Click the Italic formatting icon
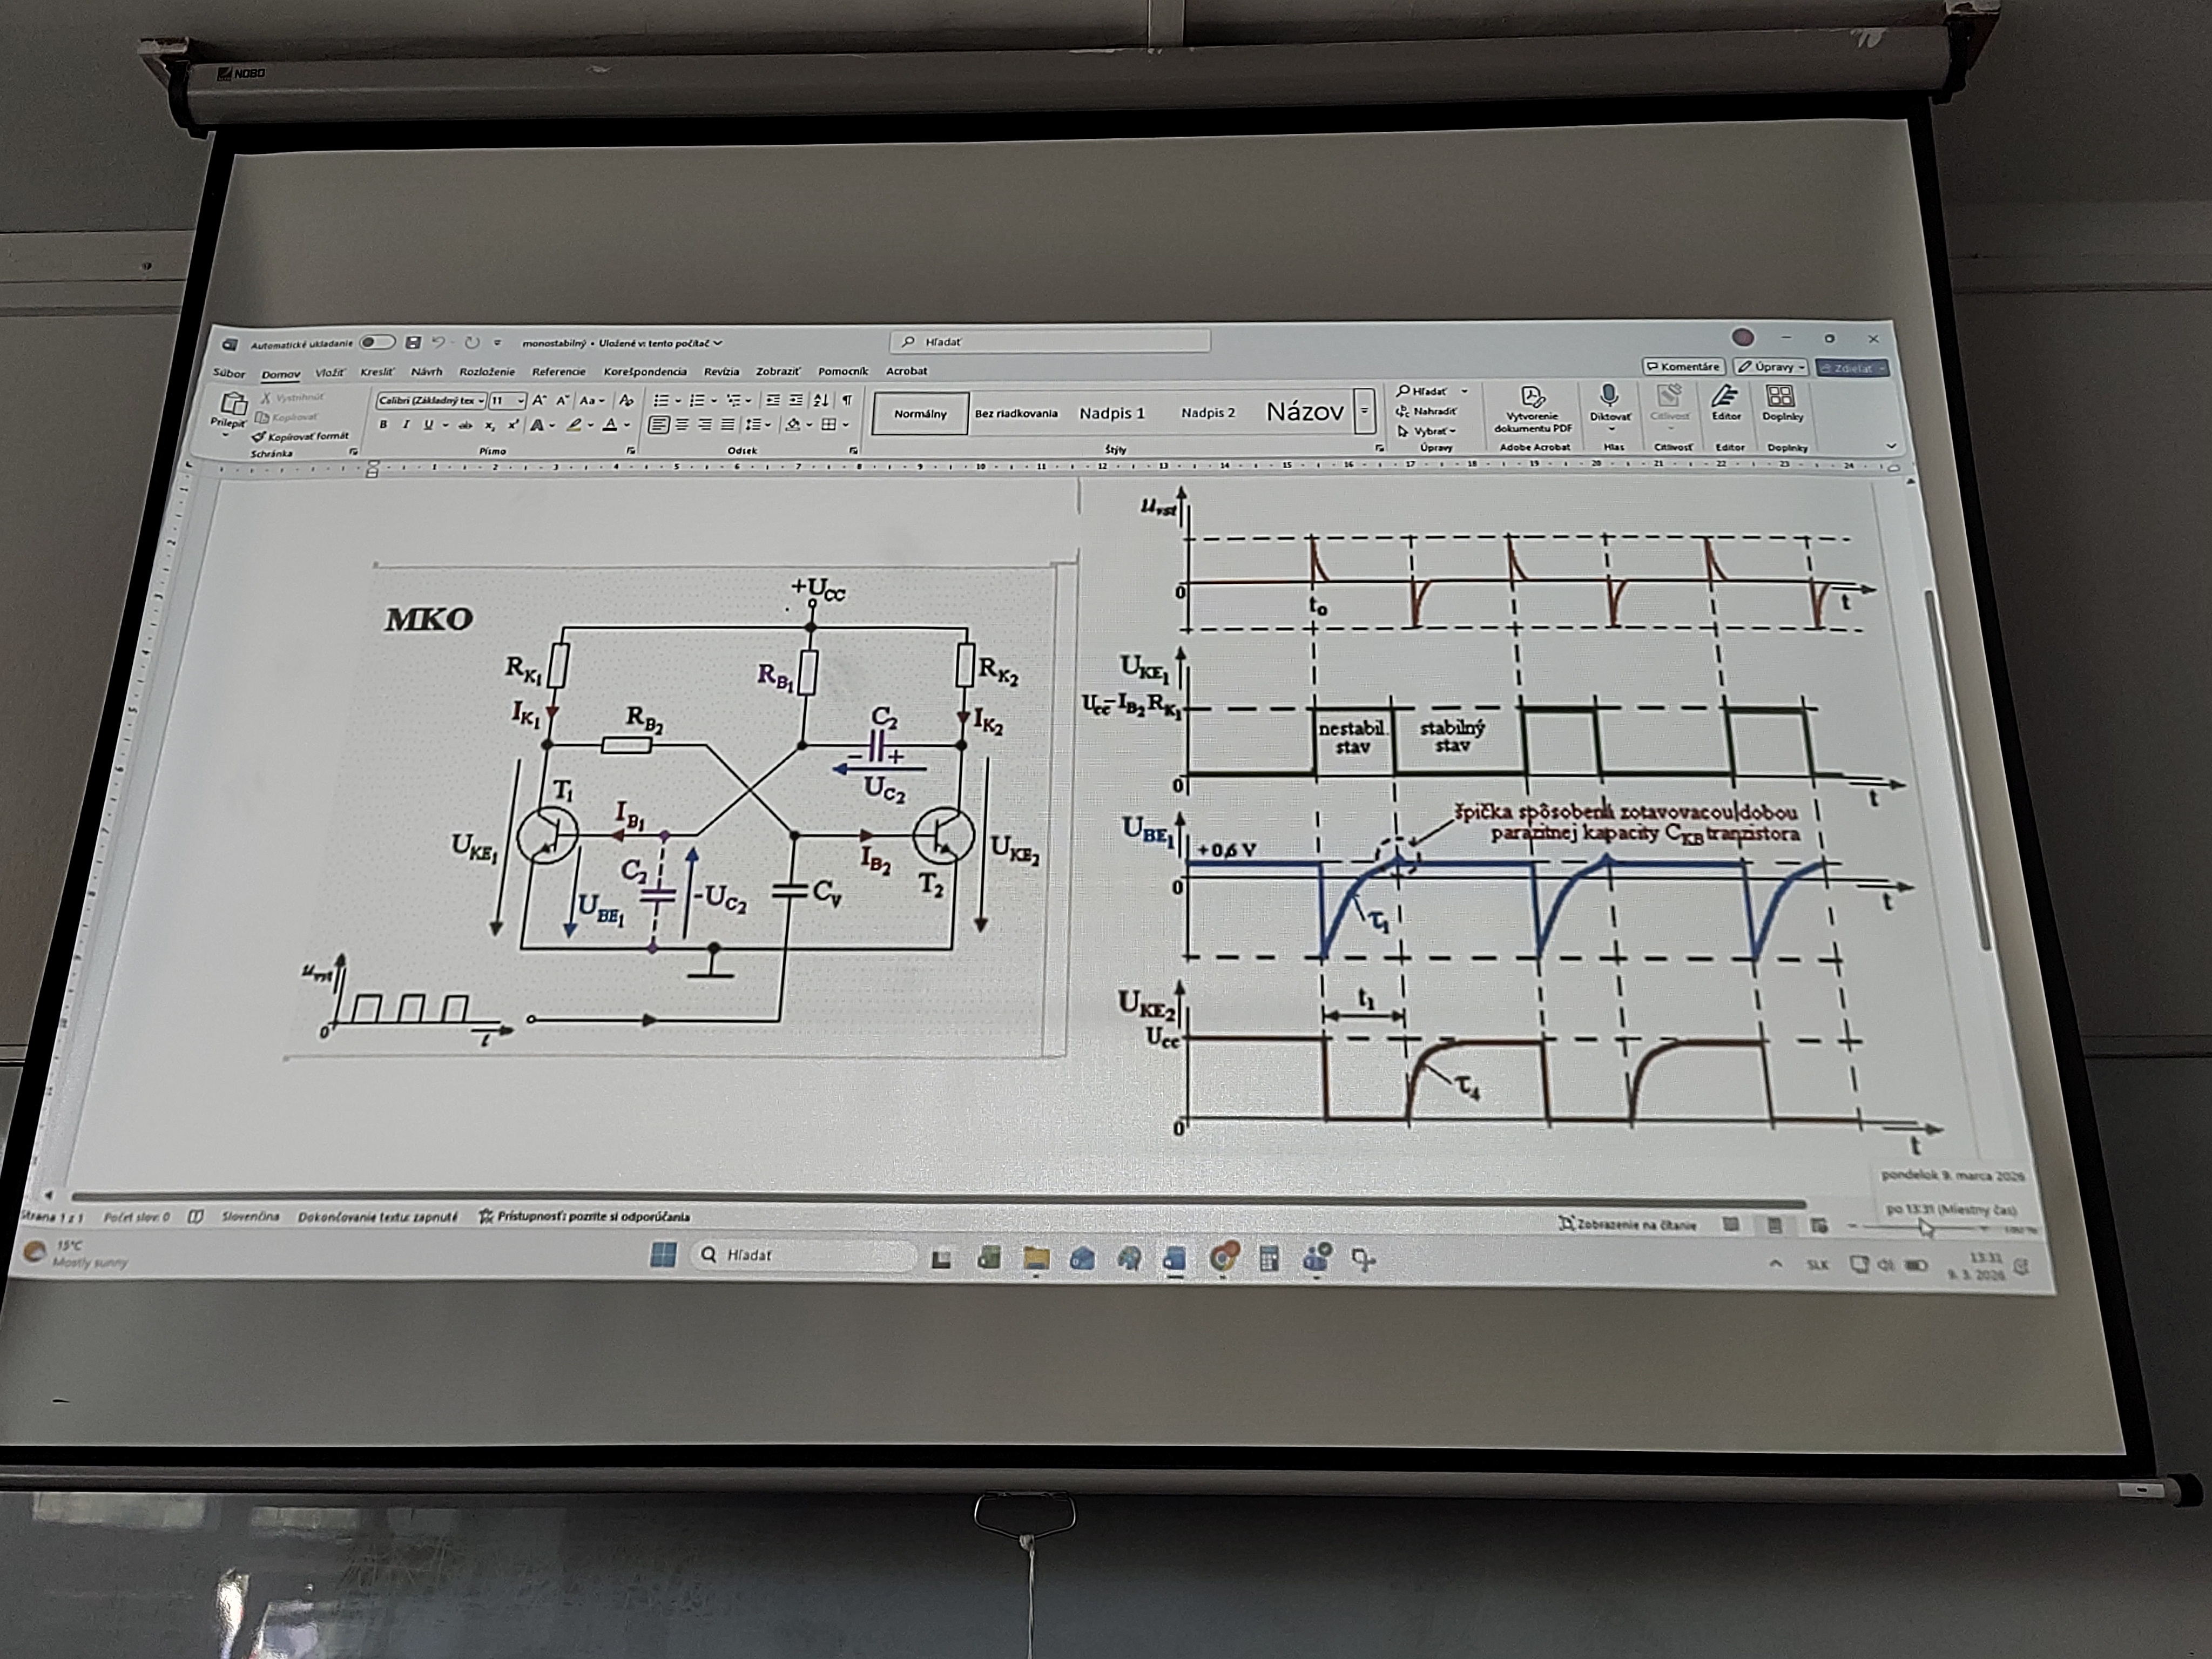2212x1659 pixels. tap(406, 425)
